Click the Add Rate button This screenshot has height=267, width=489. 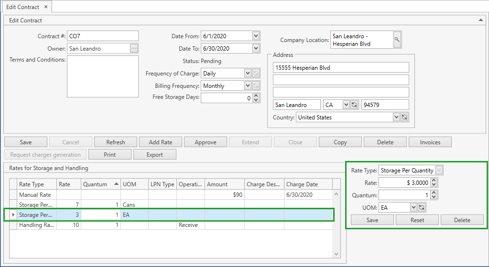[161, 142]
